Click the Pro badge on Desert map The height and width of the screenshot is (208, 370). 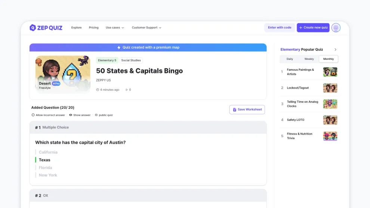[56, 83]
